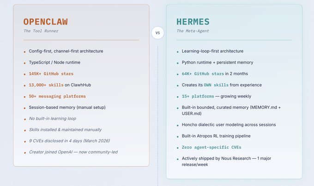Click the Session-based memory (manual setup) item

point(67,107)
